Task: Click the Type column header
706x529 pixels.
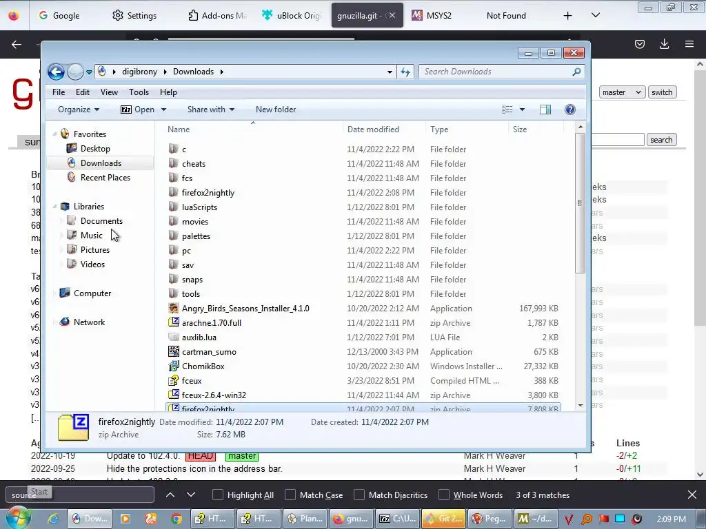Action: pyautogui.click(x=467, y=129)
